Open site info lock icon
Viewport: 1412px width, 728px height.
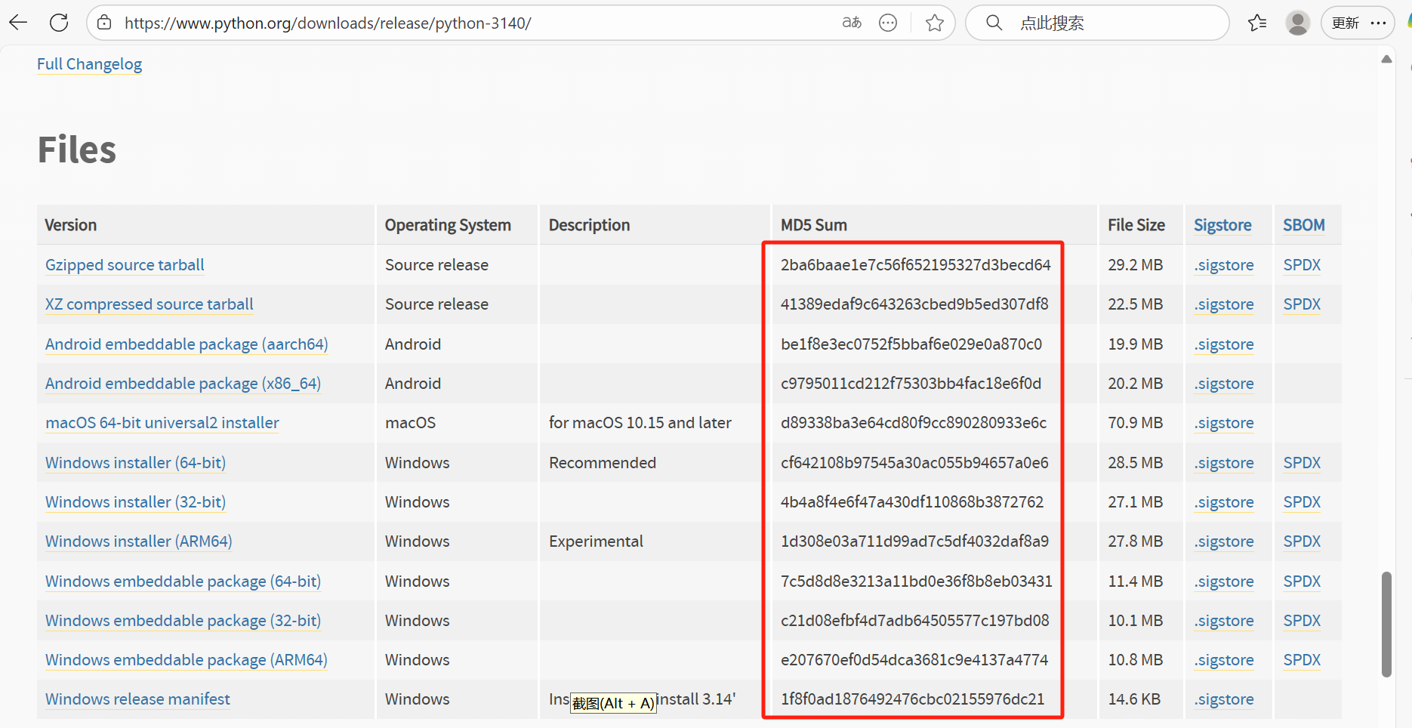click(105, 23)
